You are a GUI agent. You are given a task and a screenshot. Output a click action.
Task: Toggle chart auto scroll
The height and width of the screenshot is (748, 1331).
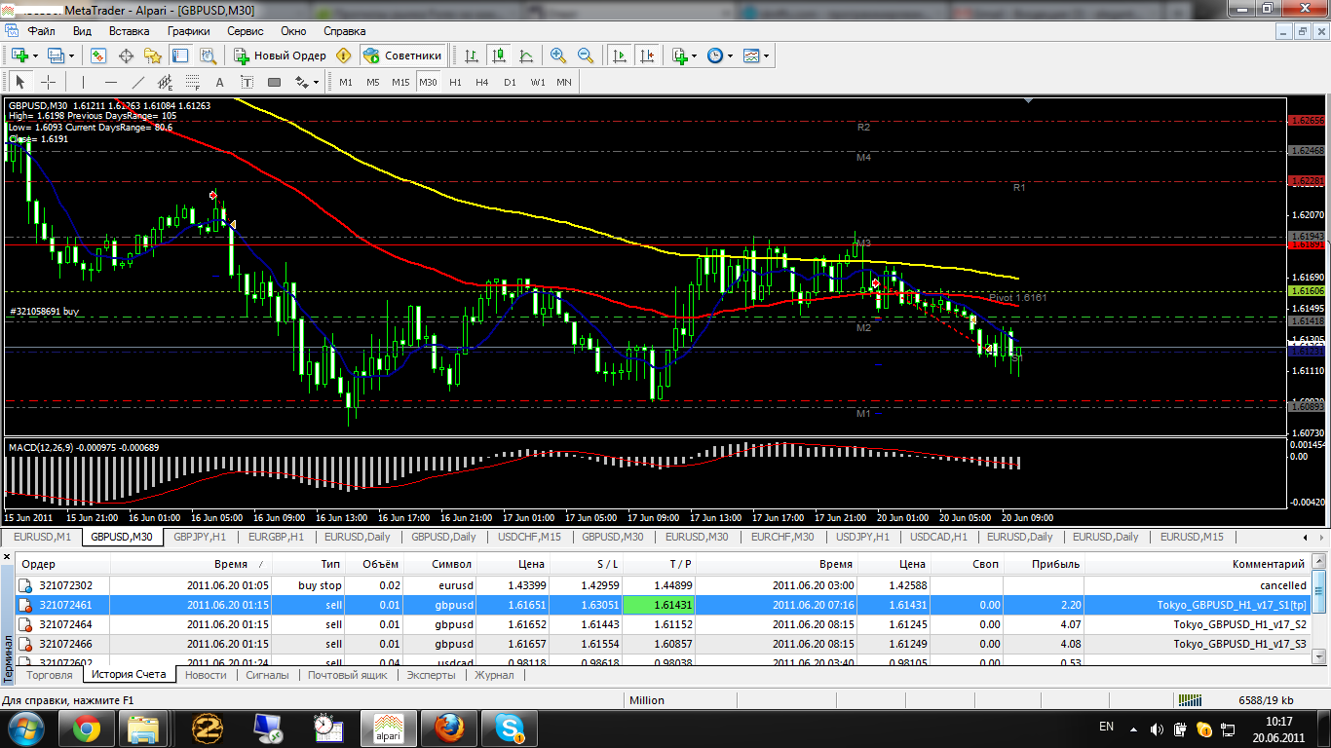pyautogui.click(x=619, y=56)
